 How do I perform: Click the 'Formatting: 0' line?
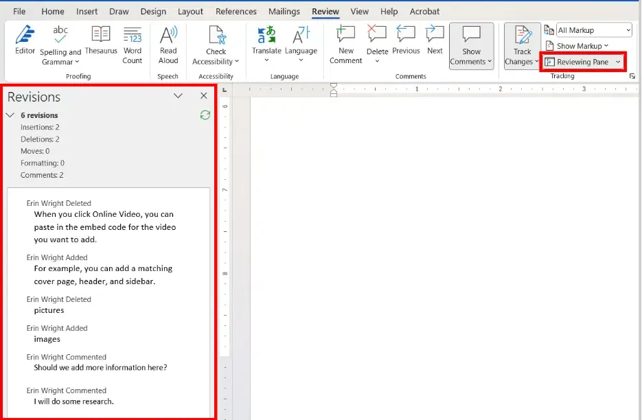pos(42,163)
